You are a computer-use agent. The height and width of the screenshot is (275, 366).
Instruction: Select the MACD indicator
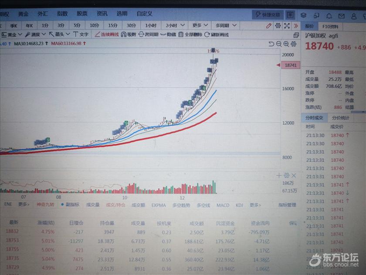click(x=223, y=205)
